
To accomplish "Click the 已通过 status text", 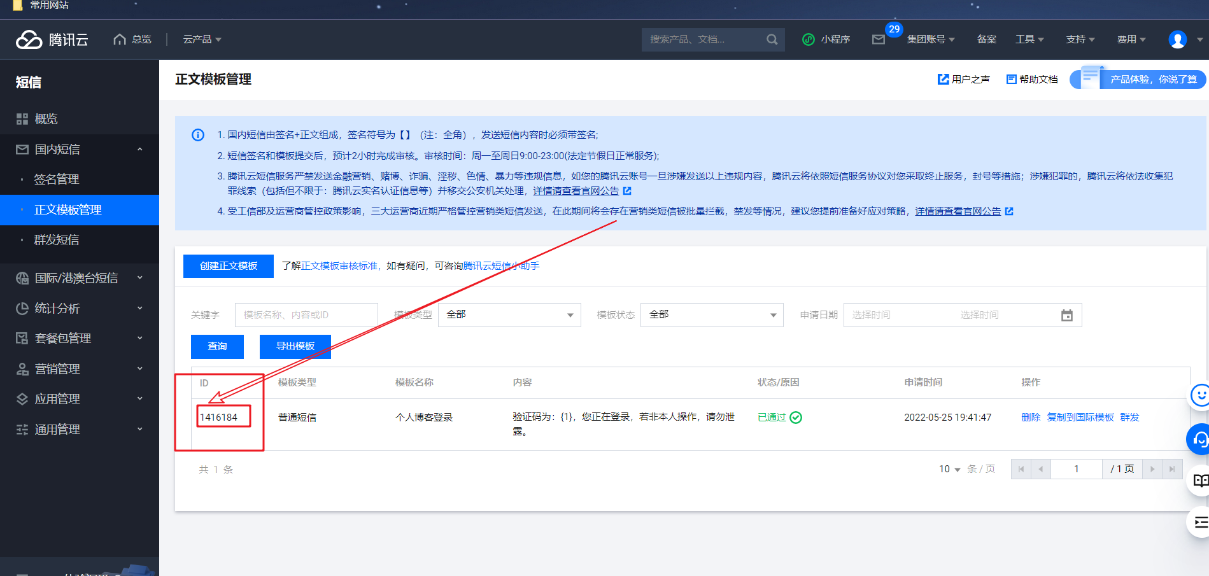I will [772, 418].
